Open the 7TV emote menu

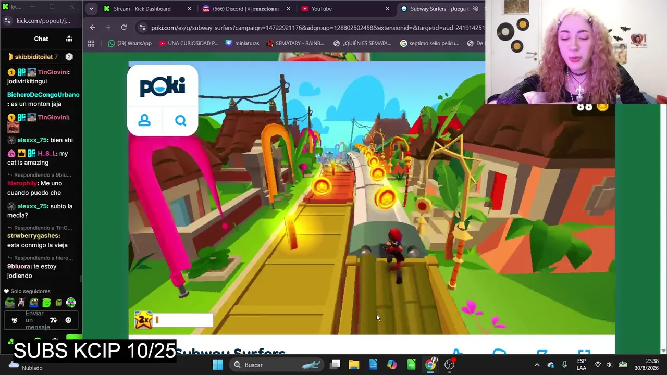53,320
